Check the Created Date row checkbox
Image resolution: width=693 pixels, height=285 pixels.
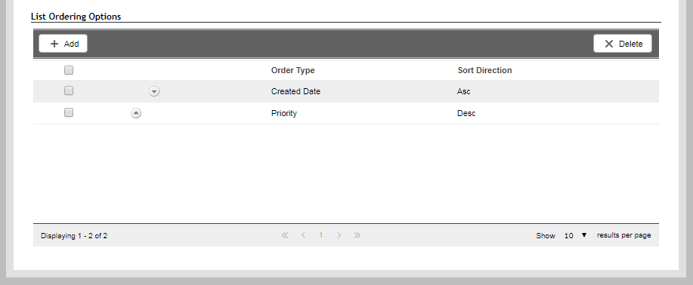(x=69, y=90)
